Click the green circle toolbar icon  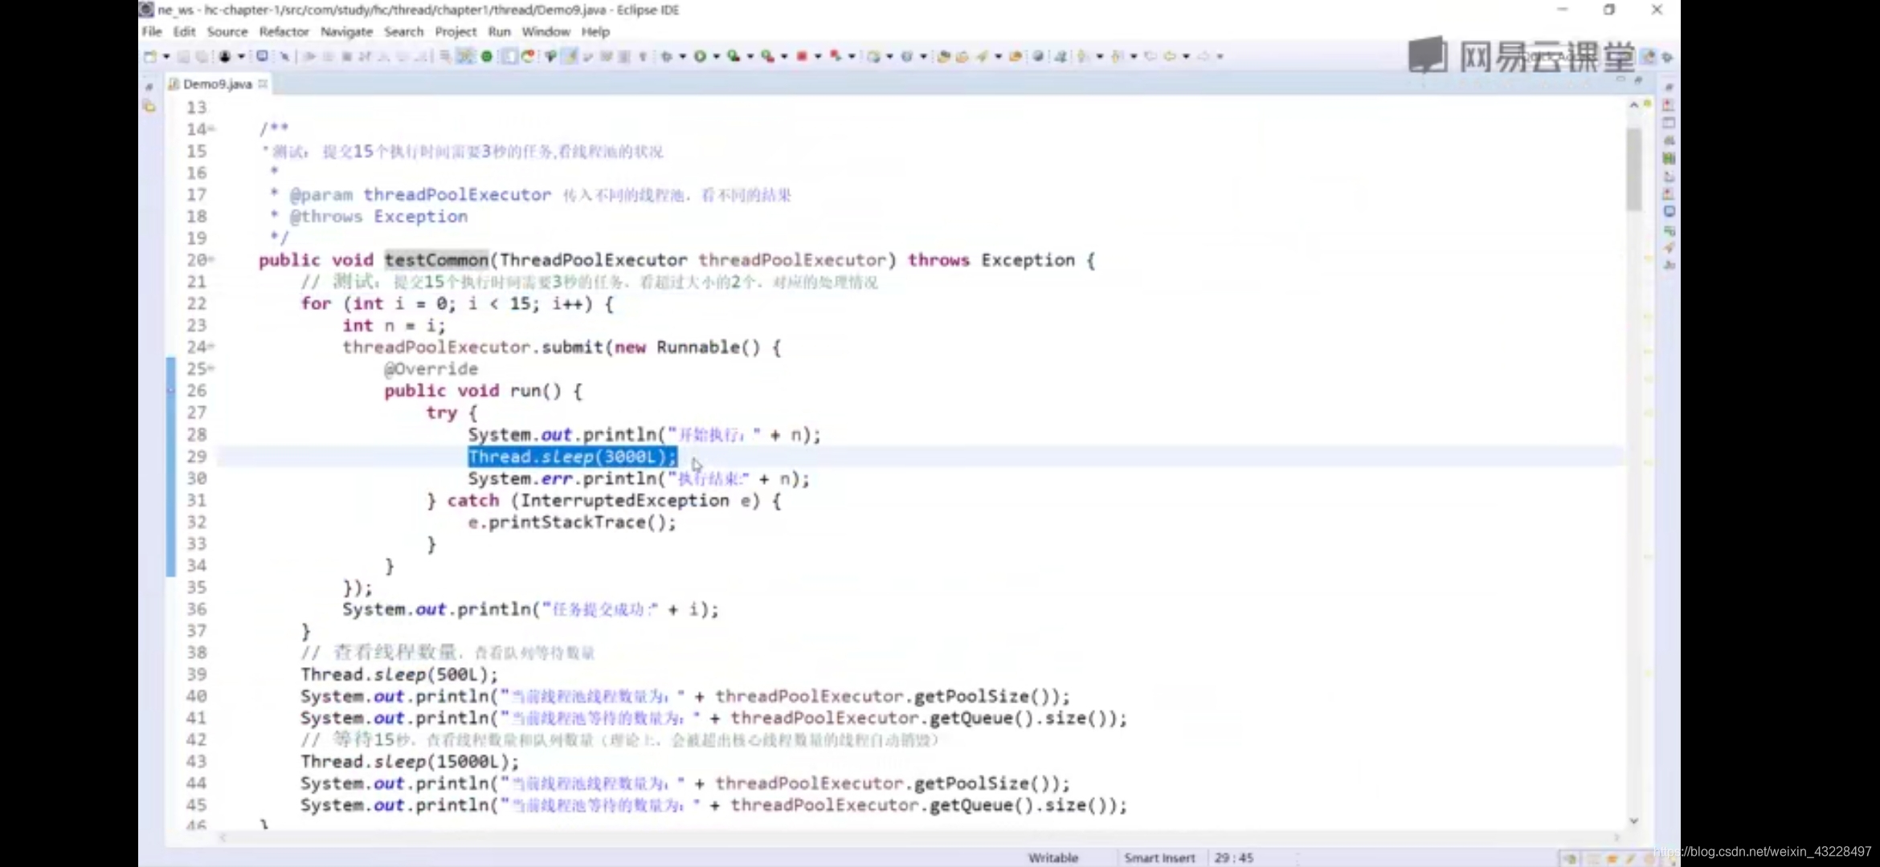tap(487, 56)
